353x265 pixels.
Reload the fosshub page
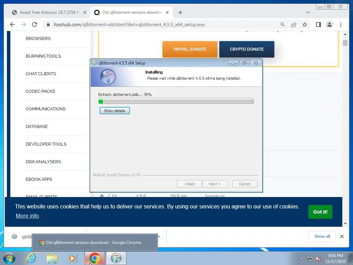pos(34,24)
